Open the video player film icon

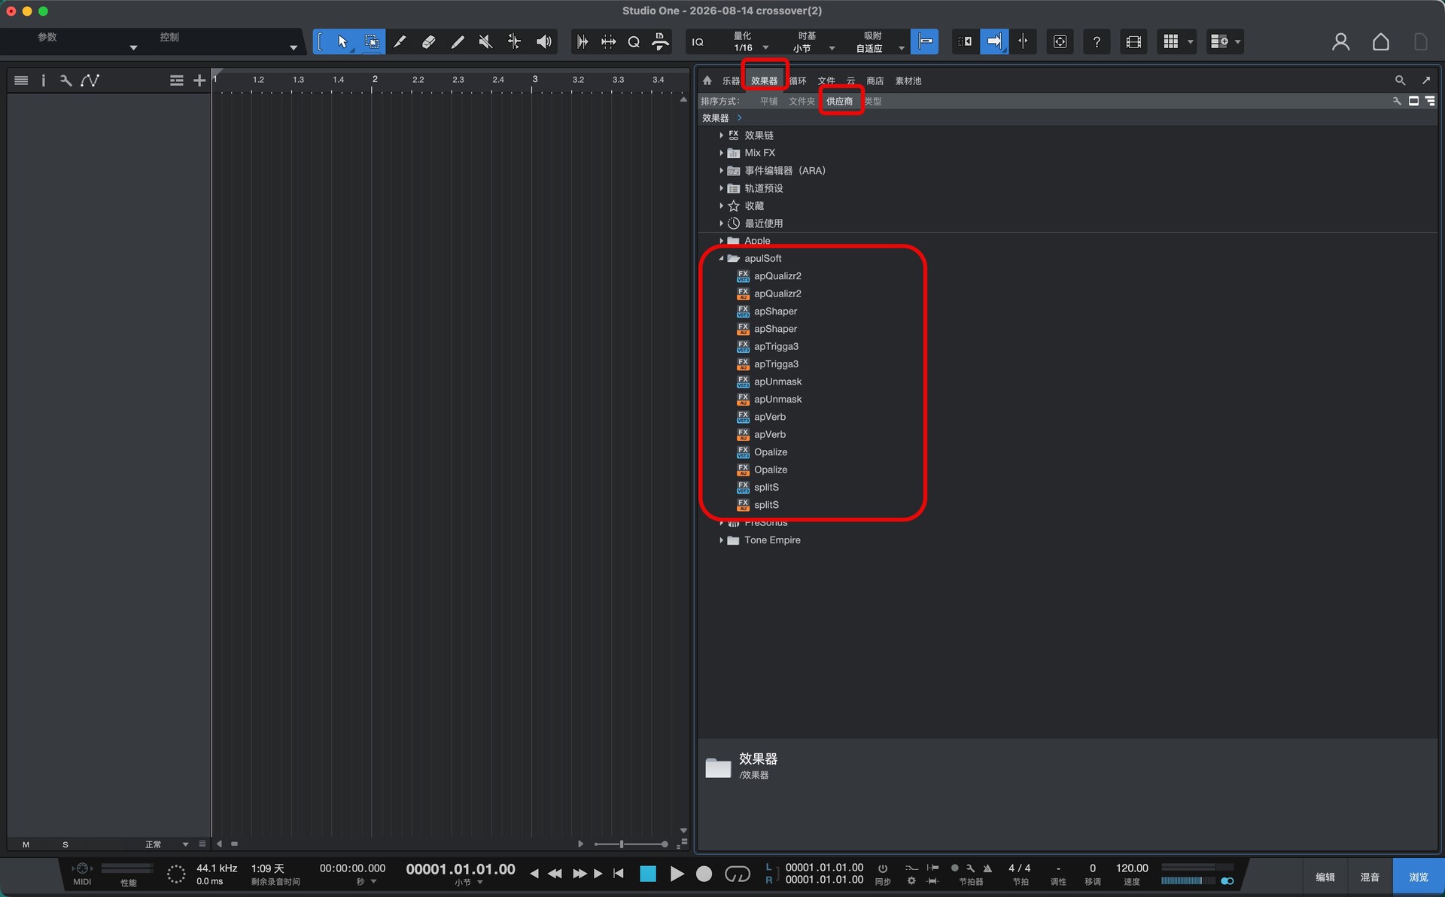[1133, 42]
